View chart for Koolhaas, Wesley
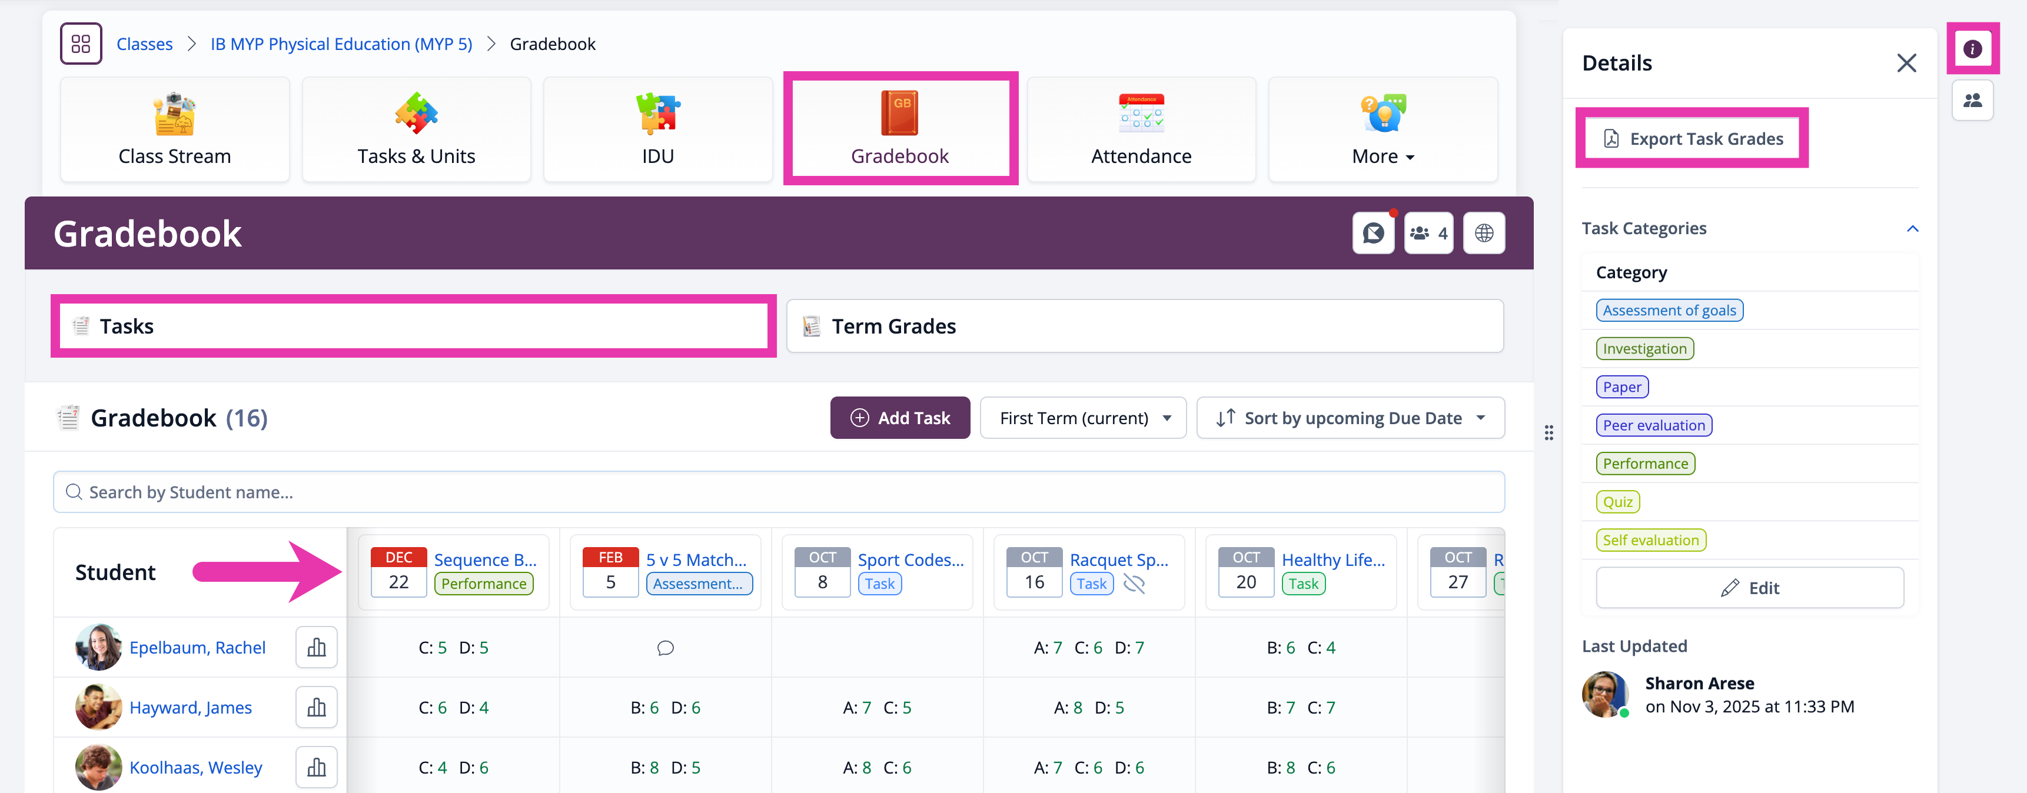Screen dimensions: 2027x793 (316, 767)
